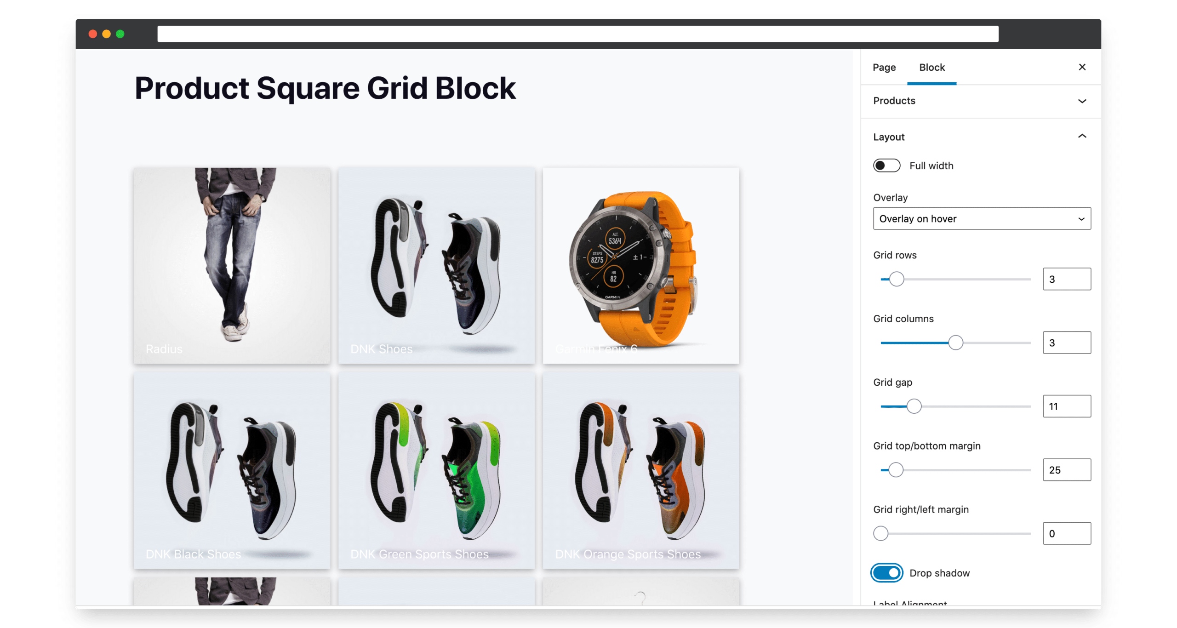Click the browser address bar

tap(577, 34)
